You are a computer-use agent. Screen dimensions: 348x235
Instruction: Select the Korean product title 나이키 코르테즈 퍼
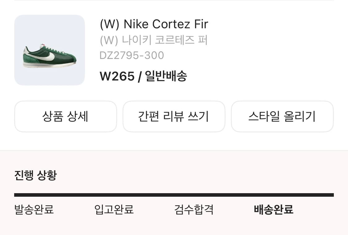click(x=154, y=40)
